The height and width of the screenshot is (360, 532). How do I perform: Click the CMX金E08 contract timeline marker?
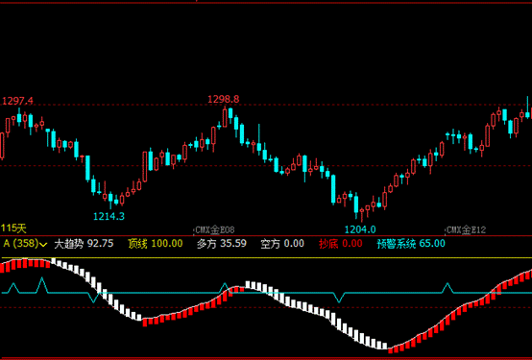[214, 230]
